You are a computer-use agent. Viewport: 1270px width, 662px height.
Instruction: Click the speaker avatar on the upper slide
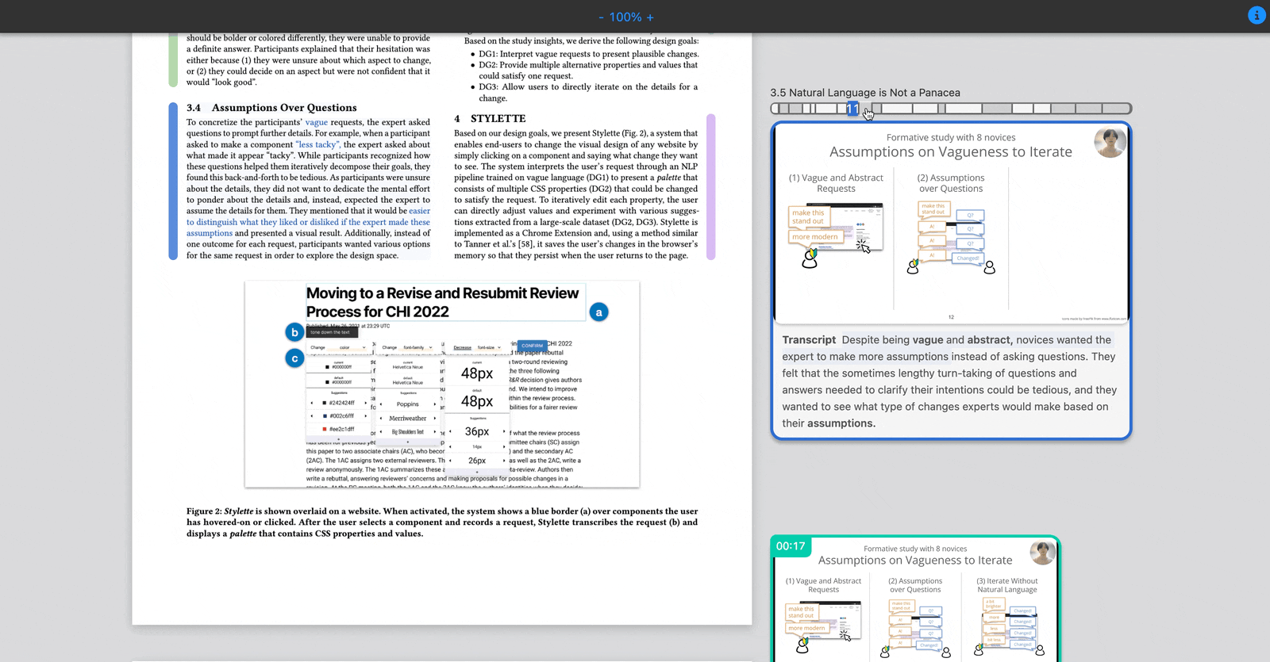(1110, 143)
